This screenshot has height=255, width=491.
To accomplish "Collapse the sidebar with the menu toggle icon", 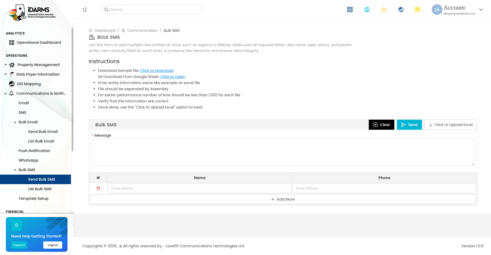I will 85,10.
